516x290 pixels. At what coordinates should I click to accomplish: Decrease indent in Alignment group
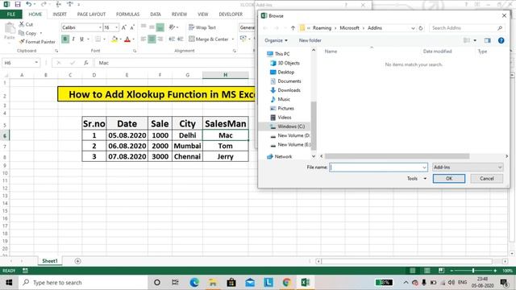tap(172, 39)
